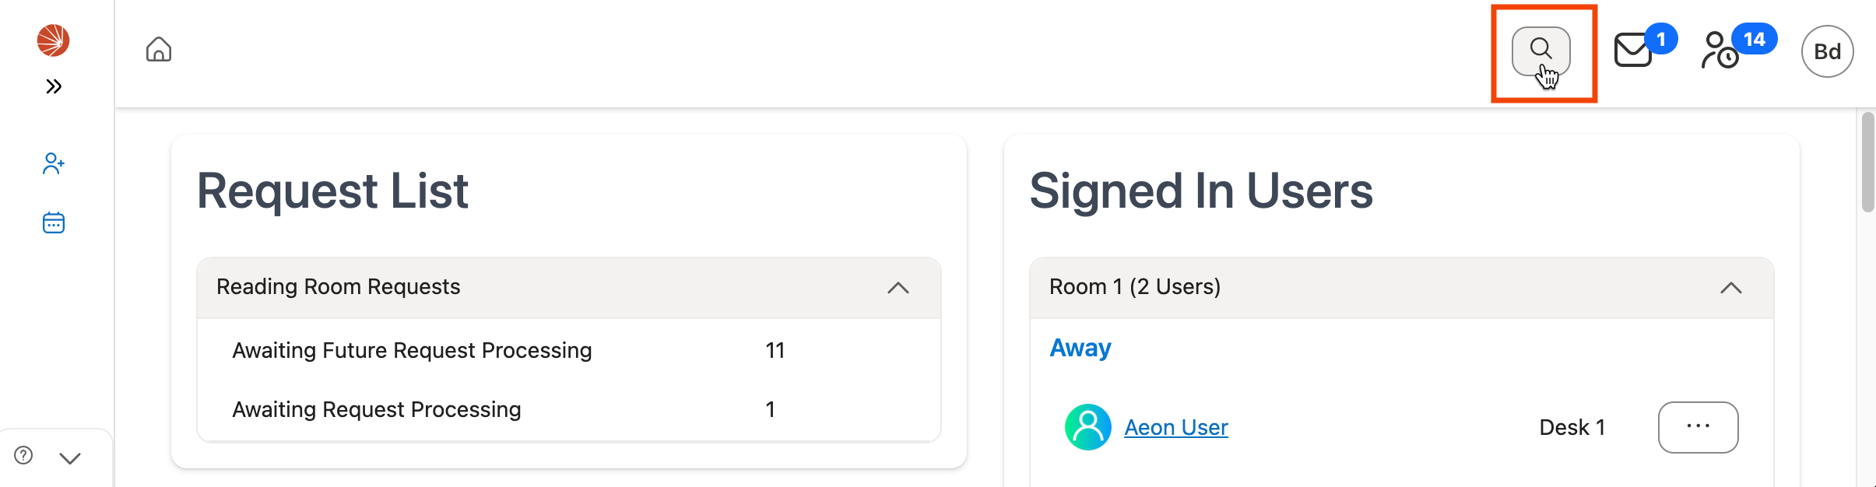Click the ellipsis button for Aeon User
The width and height of the screenshot is (1876, 487).
click(x=1698, y=427)
